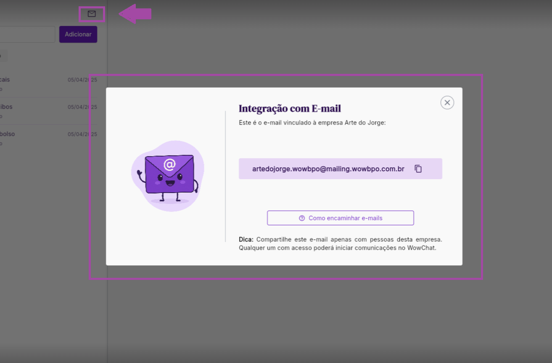Open the Como encaminhar e-mails guide
The width and height of the screenshot is (552, 363).
[340, 218]
